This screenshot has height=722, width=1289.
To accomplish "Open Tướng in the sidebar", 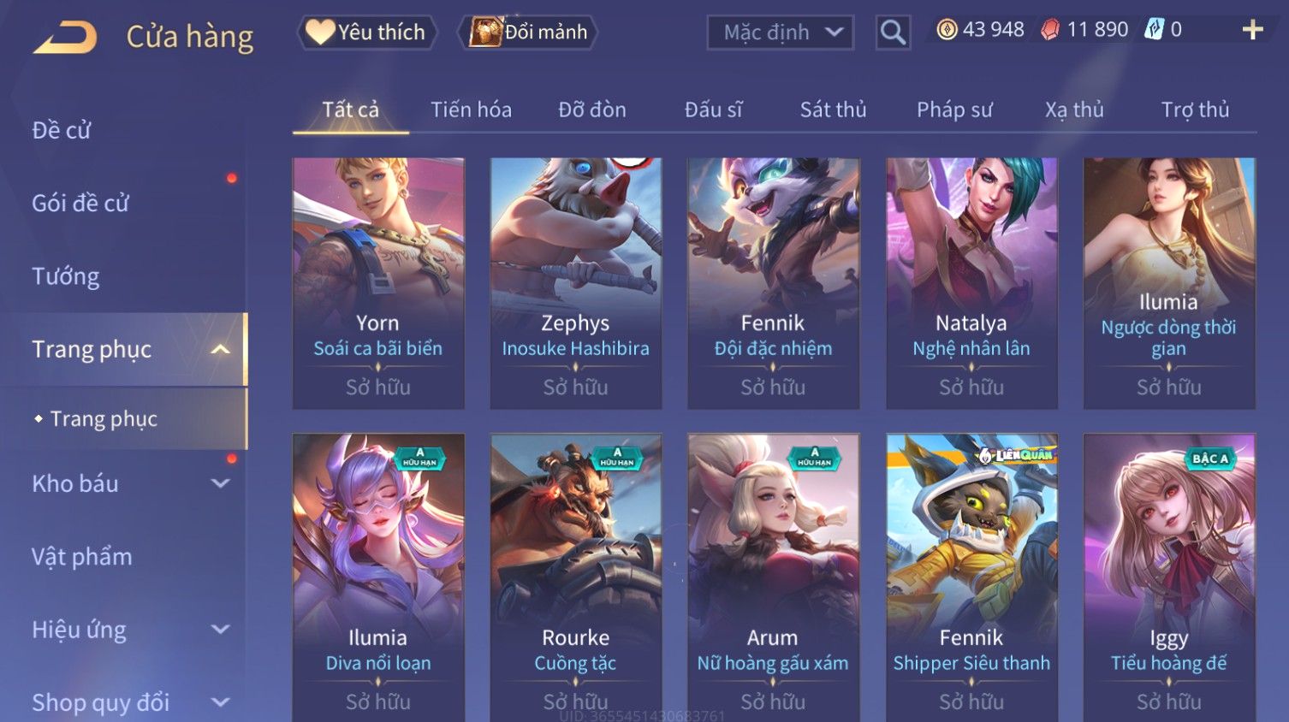I will [66, 276].
